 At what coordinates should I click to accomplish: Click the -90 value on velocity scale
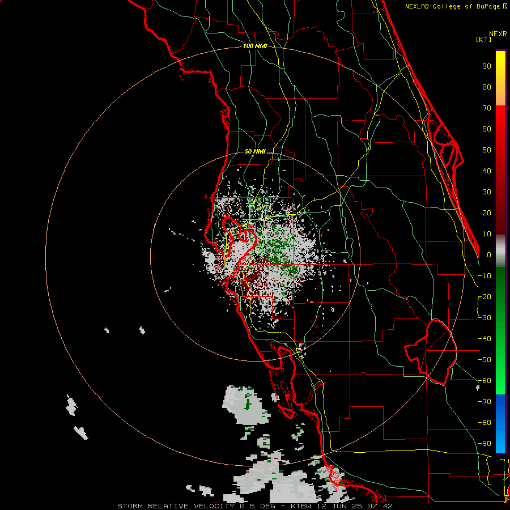[x=484, y=444]
